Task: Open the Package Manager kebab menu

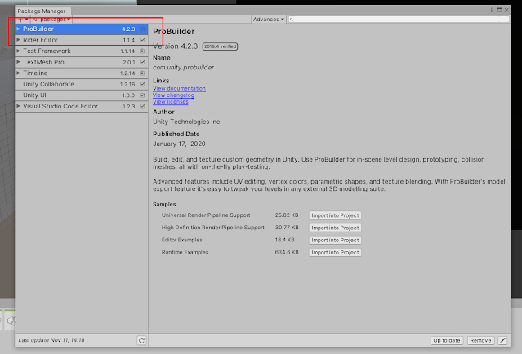Action: (x=492, y=11)
